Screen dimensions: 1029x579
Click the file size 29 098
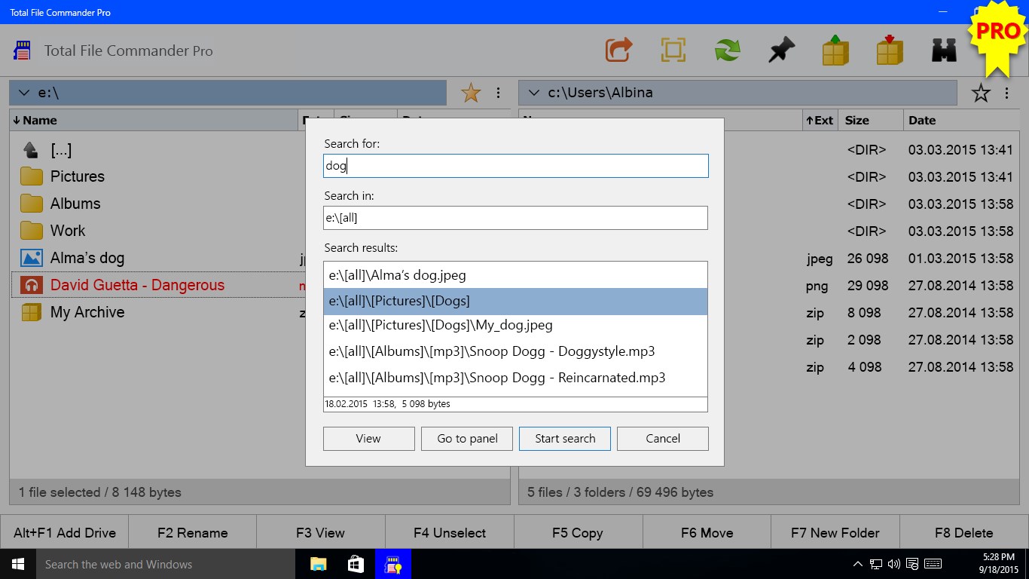tap(868, 286)
